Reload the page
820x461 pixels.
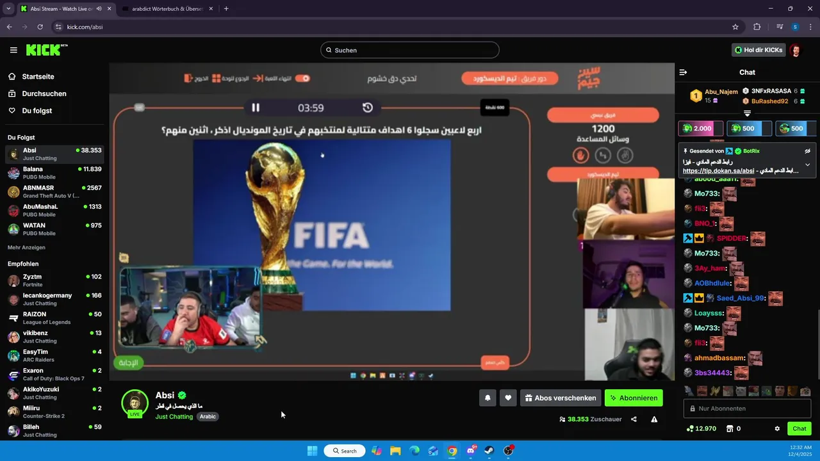coord(40,27)
